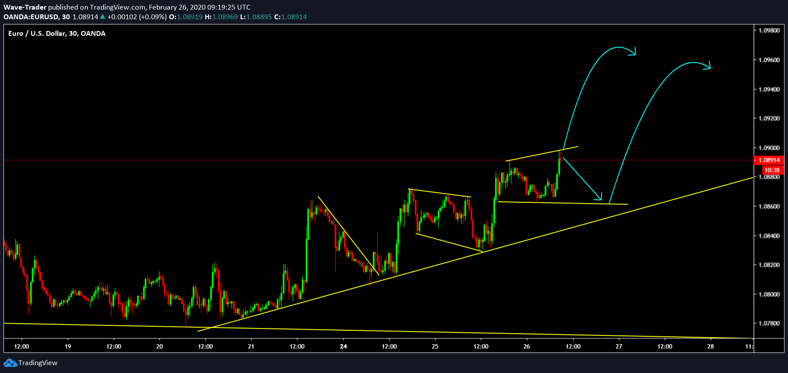Click the date label 19 on time axis
The height and width of the screenshot is (373, 788).
pyautogui.click(x=68, y=346)
